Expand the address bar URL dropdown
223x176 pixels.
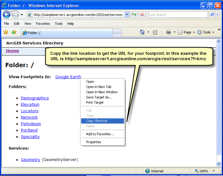coord(127,15)
